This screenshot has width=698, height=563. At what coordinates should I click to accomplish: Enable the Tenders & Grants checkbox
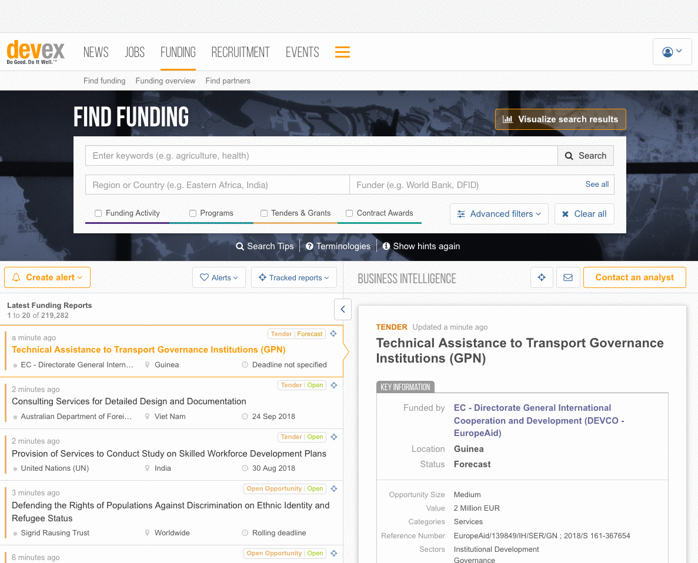[264, 213]
